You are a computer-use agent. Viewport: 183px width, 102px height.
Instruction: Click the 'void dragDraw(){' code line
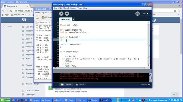(69, 52)
